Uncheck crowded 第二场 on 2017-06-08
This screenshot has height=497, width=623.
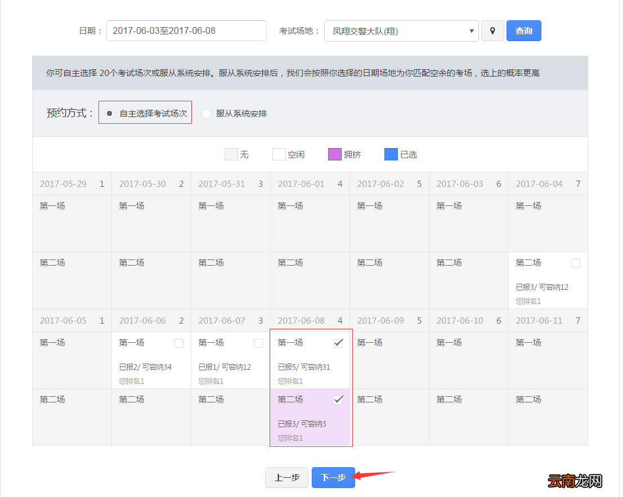click(x=338, y=400)
